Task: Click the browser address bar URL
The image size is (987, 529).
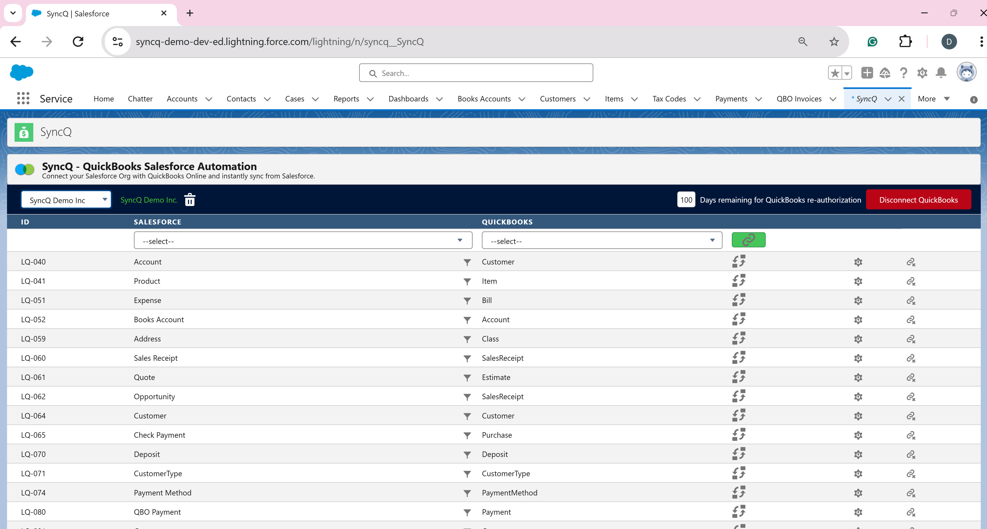Action: pos(280,41)
